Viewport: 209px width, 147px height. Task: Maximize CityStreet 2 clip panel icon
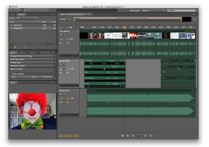pos(194,61)
